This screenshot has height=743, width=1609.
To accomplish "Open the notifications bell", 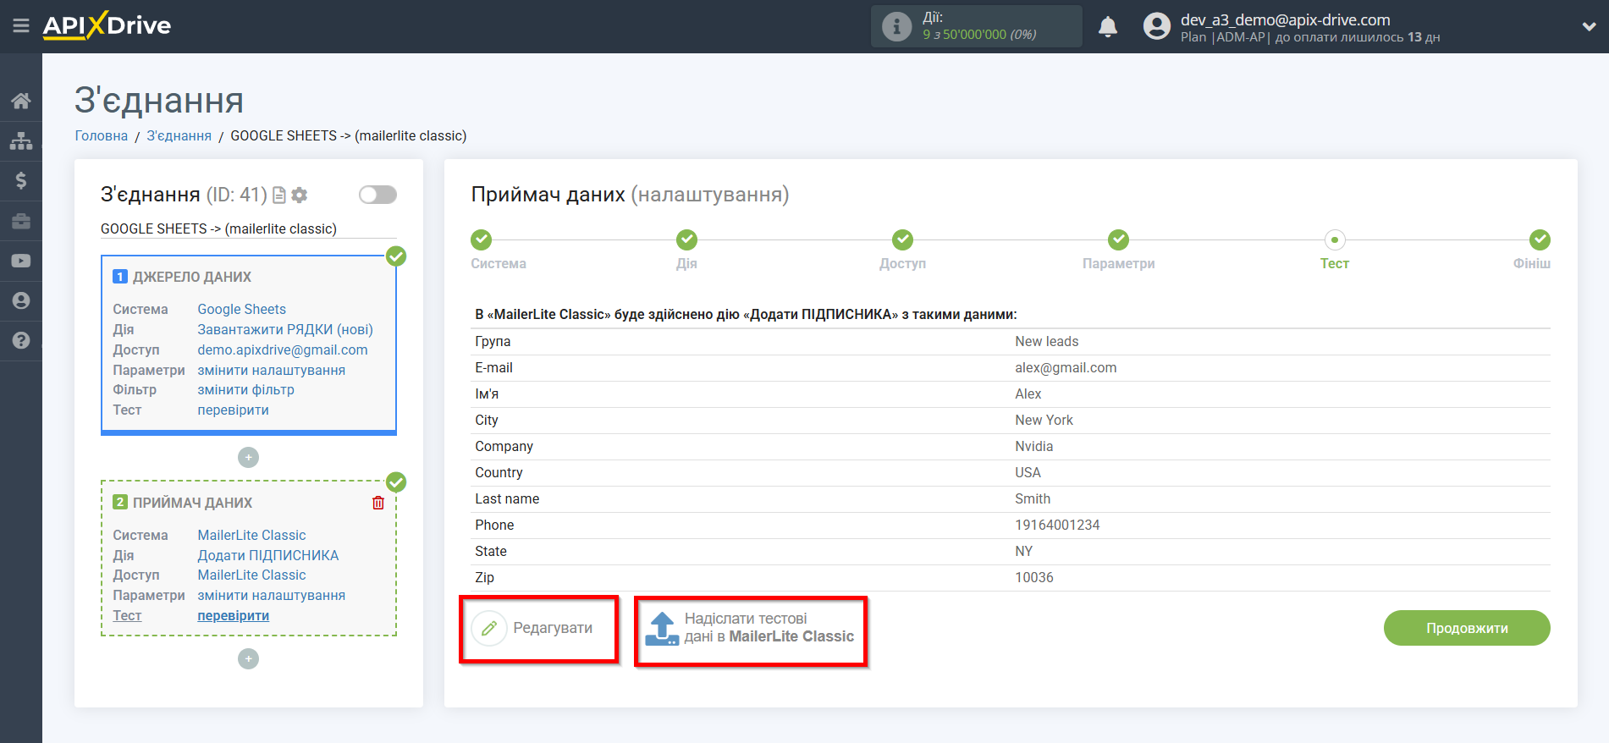I will [1108, 27].
